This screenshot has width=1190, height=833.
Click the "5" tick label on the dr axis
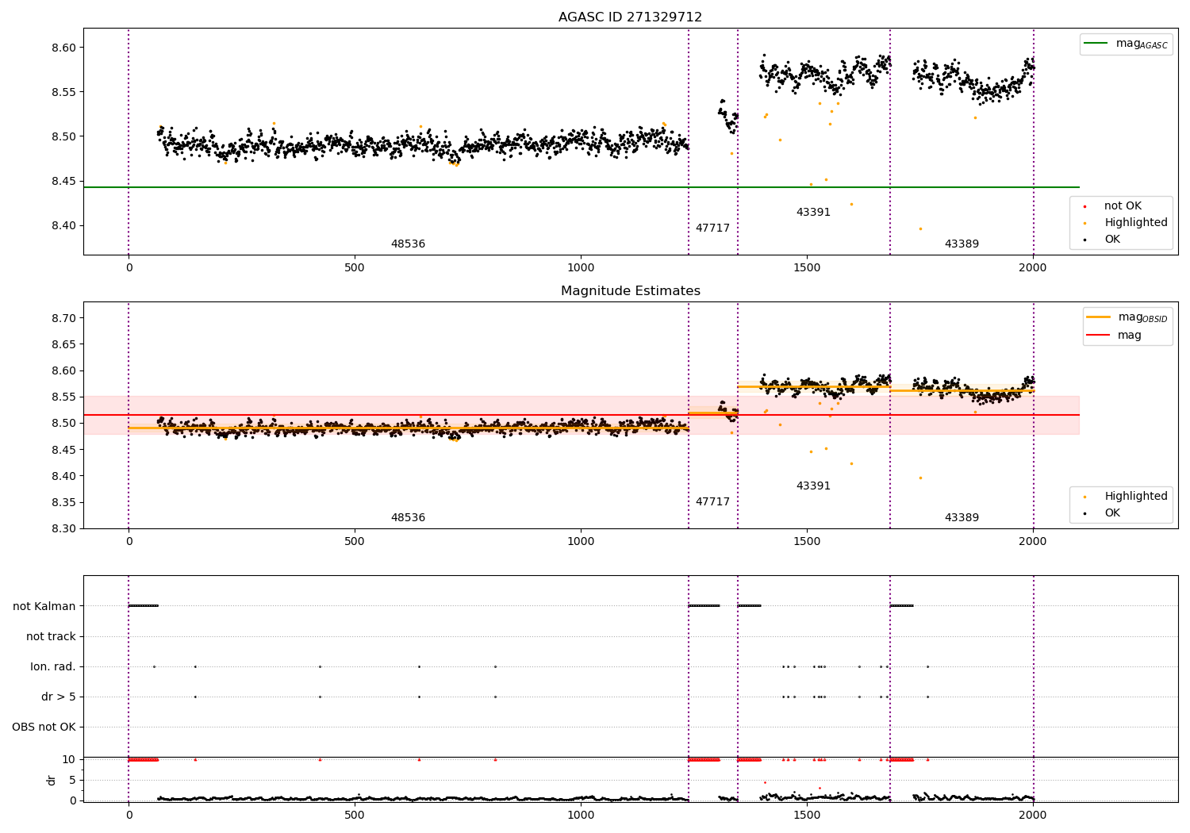72,781
